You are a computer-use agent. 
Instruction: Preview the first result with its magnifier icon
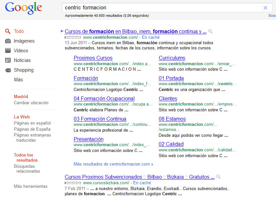[x=210, y=31]
